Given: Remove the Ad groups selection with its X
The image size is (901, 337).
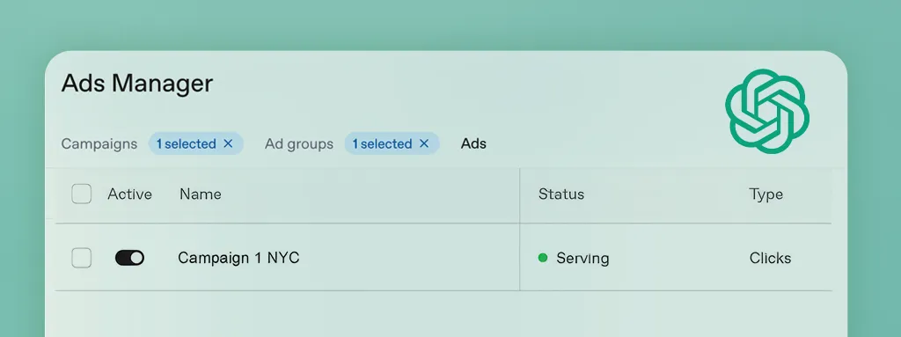Looking at the screenshot, I should point(424,143).
